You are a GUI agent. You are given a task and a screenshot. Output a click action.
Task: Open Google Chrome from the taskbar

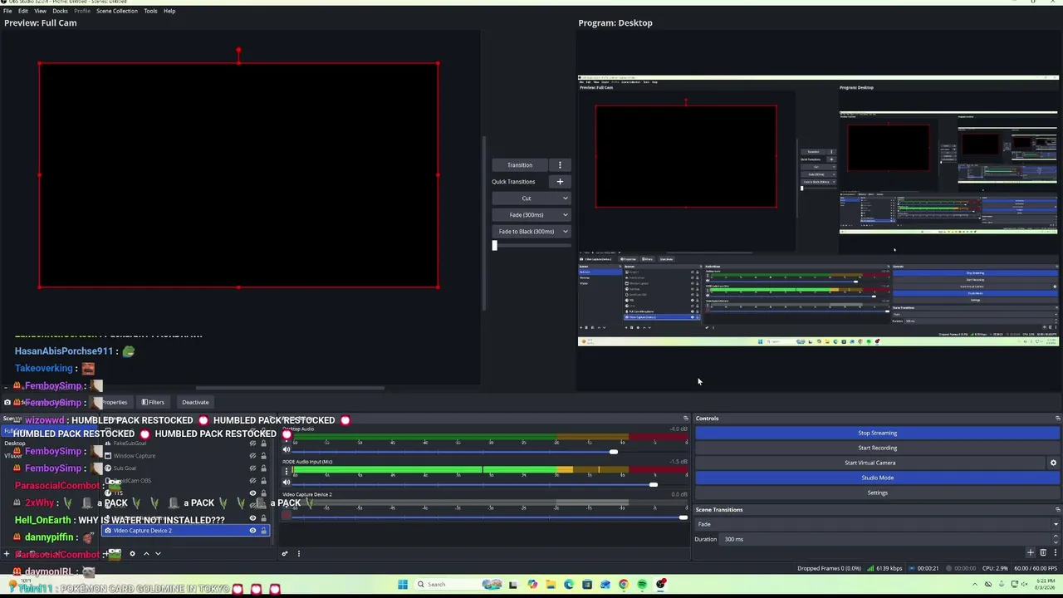pyautogui.click(x=624, y=584)
